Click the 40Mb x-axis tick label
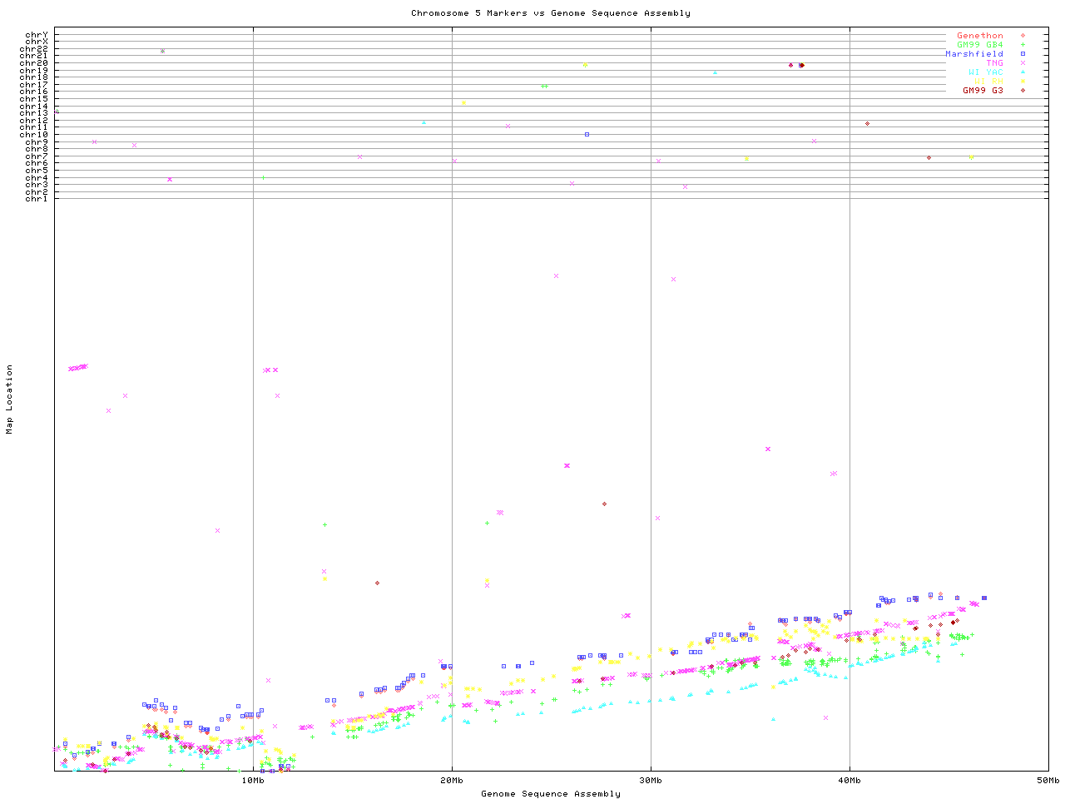Image resolution: width=1065 pixels, height=799 pixels. 850,781
